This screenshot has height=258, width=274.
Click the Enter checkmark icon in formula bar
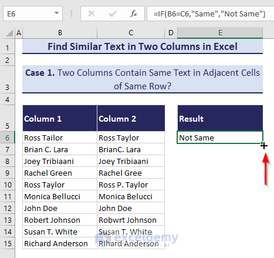tap(113, 14)
